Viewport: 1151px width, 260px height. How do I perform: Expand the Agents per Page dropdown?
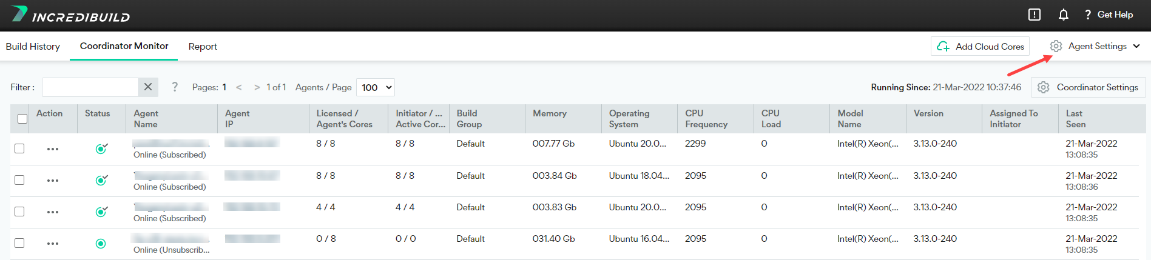click(x=376, y=87)
